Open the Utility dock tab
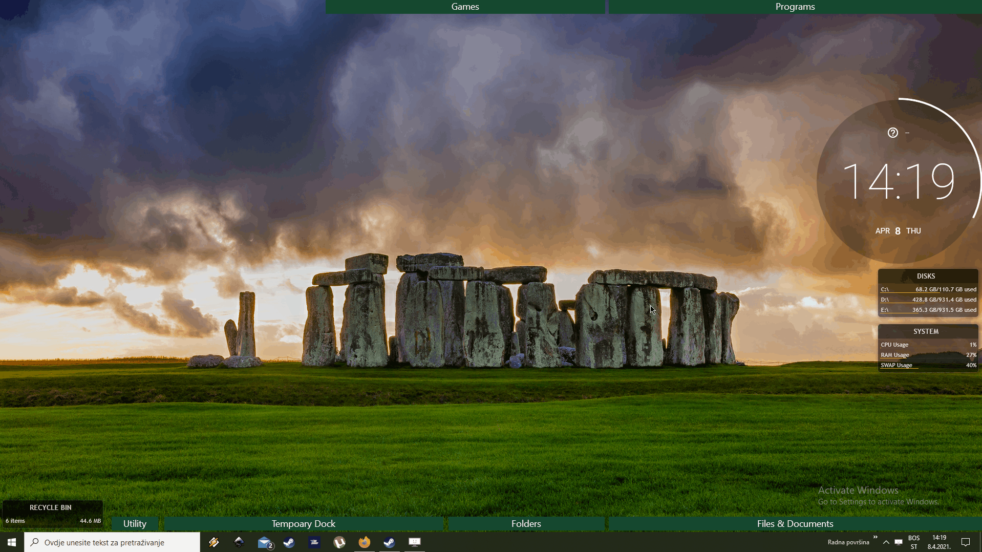 (135, 524)
